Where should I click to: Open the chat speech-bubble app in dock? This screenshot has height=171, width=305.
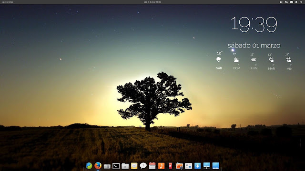click(143, 166)
